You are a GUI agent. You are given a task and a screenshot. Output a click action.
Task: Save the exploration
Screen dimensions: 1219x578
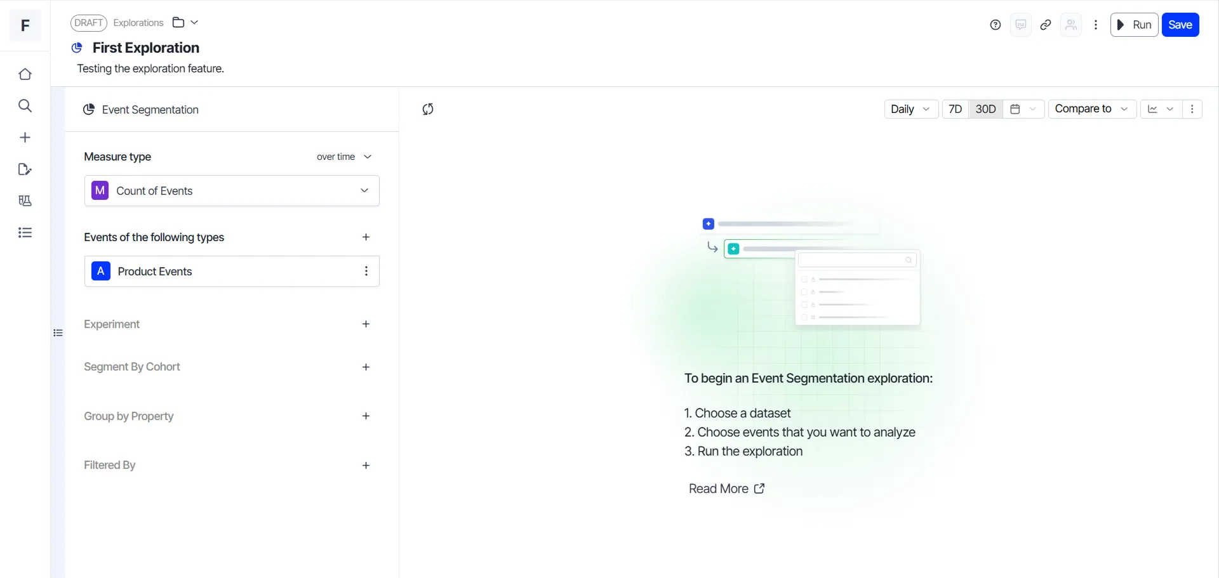[1180, 25]
